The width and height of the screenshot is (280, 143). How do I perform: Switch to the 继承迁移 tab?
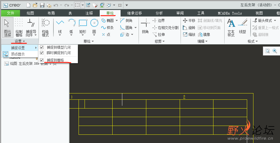[135, 13]
